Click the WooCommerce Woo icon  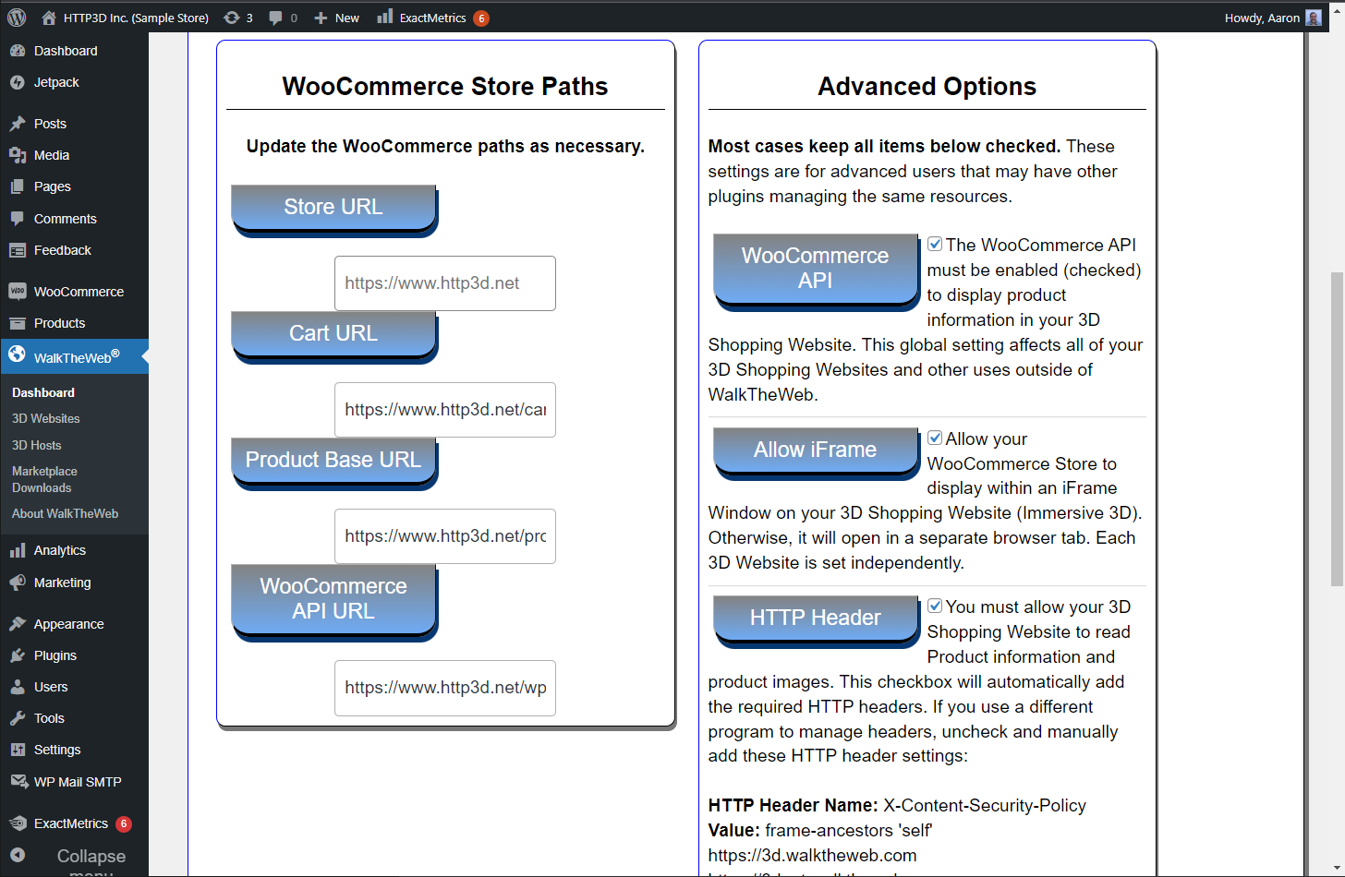(18, 291)
